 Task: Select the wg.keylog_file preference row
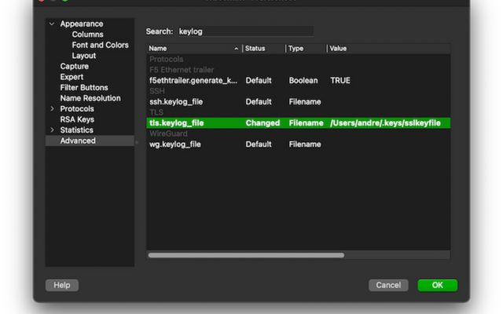tap(175, 144)
